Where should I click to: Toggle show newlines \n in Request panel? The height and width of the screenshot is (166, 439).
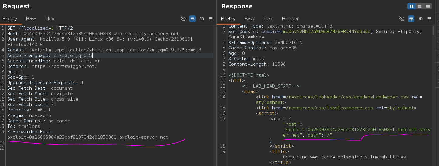[202, 19]
